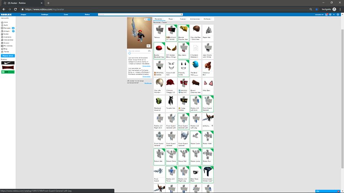Click the Rediseñar link
This screenshot has height=193, width=344.
pyautogui.click(x=148, y=83)
